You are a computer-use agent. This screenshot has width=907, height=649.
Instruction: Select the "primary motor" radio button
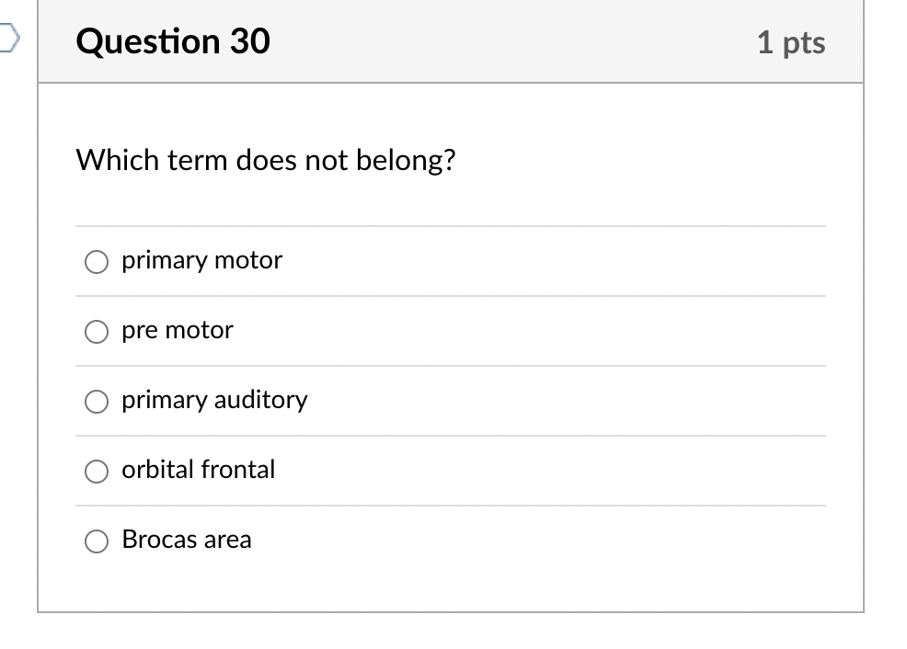pyautogui.click(x=97, y=262)
